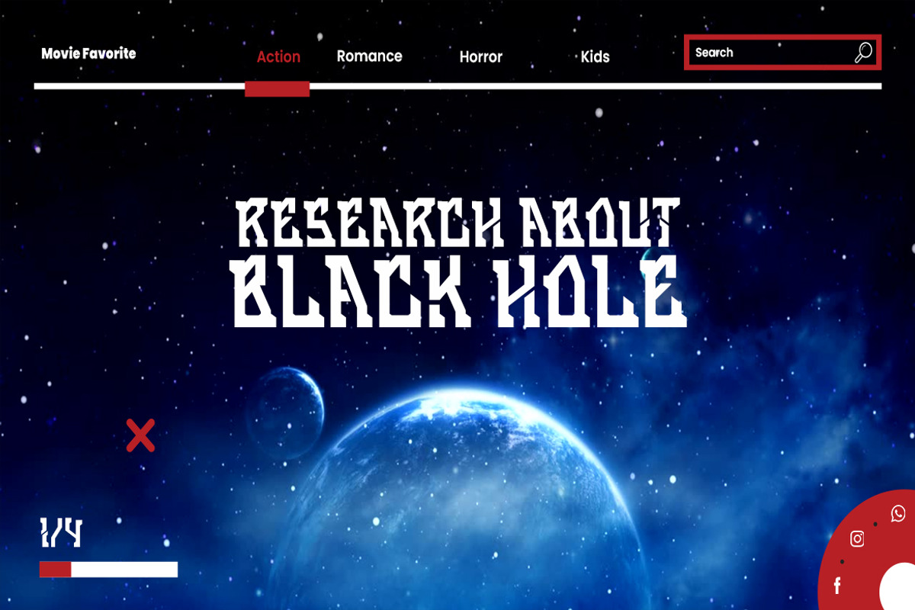915x610 pixels.
Task: Click the magnifying glass search icon
Action: tap(862, 53)
